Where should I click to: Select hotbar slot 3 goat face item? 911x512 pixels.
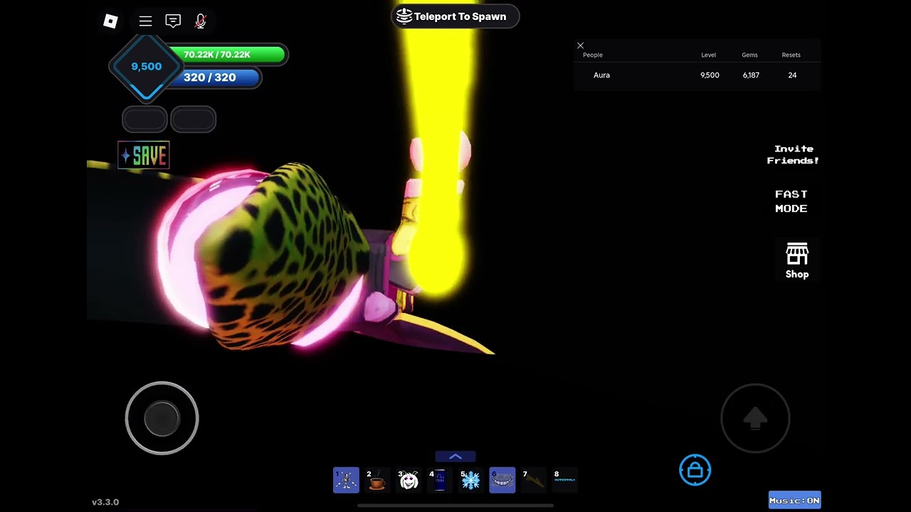[409, 480]
